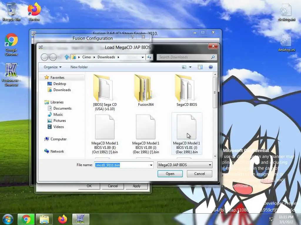Screen dimensions: 301x225
Task: Expand the Organize menu
Action: point(53,67)
